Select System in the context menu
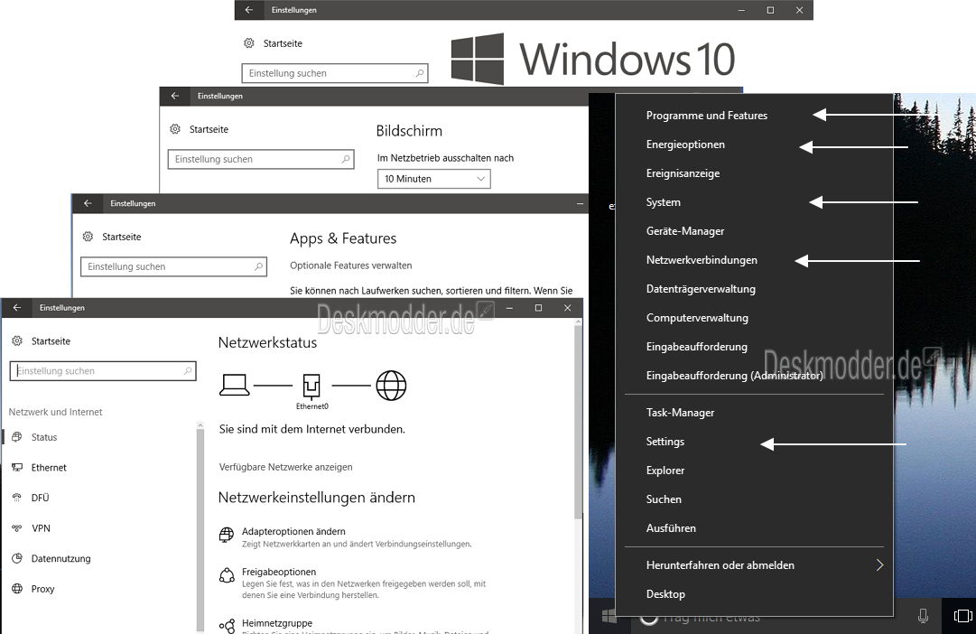This screenshot has width=976, height=634. point(663,202)
